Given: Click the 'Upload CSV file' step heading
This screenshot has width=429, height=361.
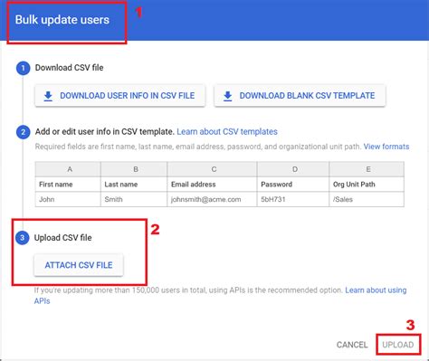Looking at the screenshot, I should coord(63,238).
